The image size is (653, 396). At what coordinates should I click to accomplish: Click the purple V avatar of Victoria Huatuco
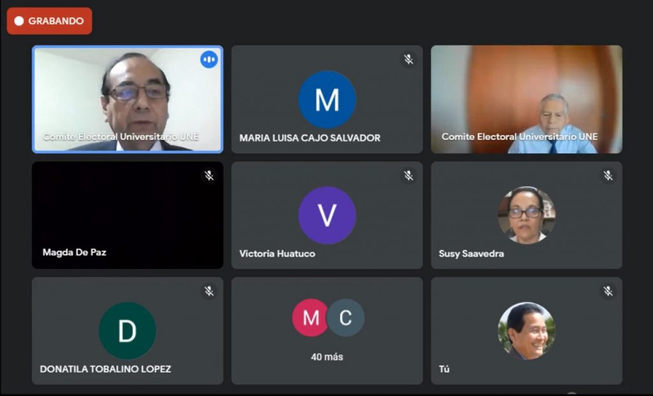[x=327, y=216]
